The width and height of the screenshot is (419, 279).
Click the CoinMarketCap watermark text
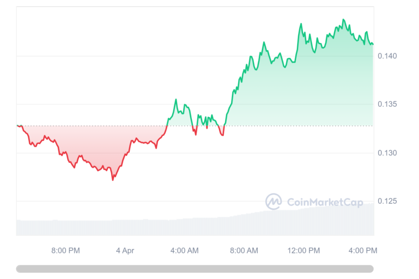[x=325, y=202]
